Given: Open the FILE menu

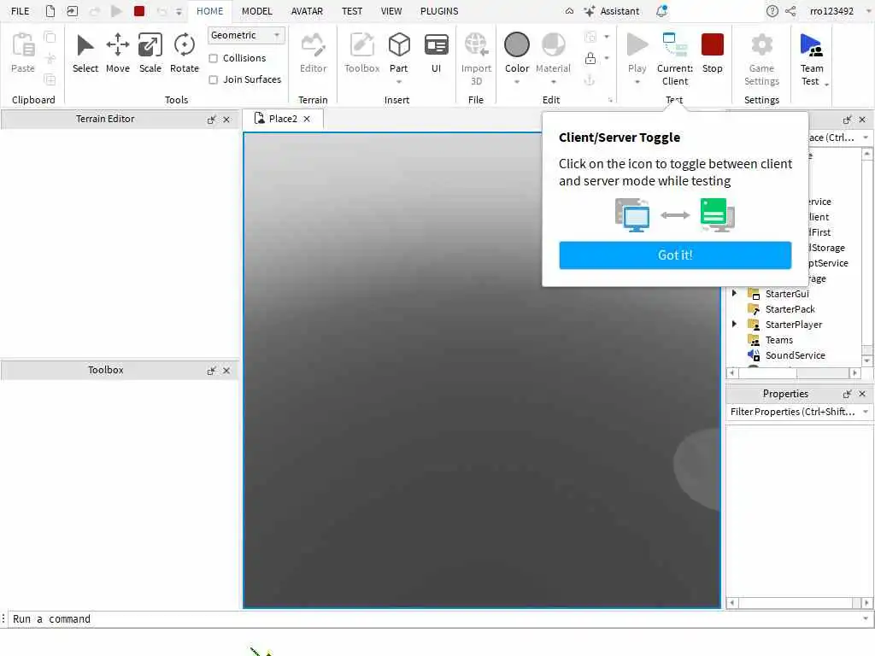Looking at the screenshot, I should click(x=21, y=11).
